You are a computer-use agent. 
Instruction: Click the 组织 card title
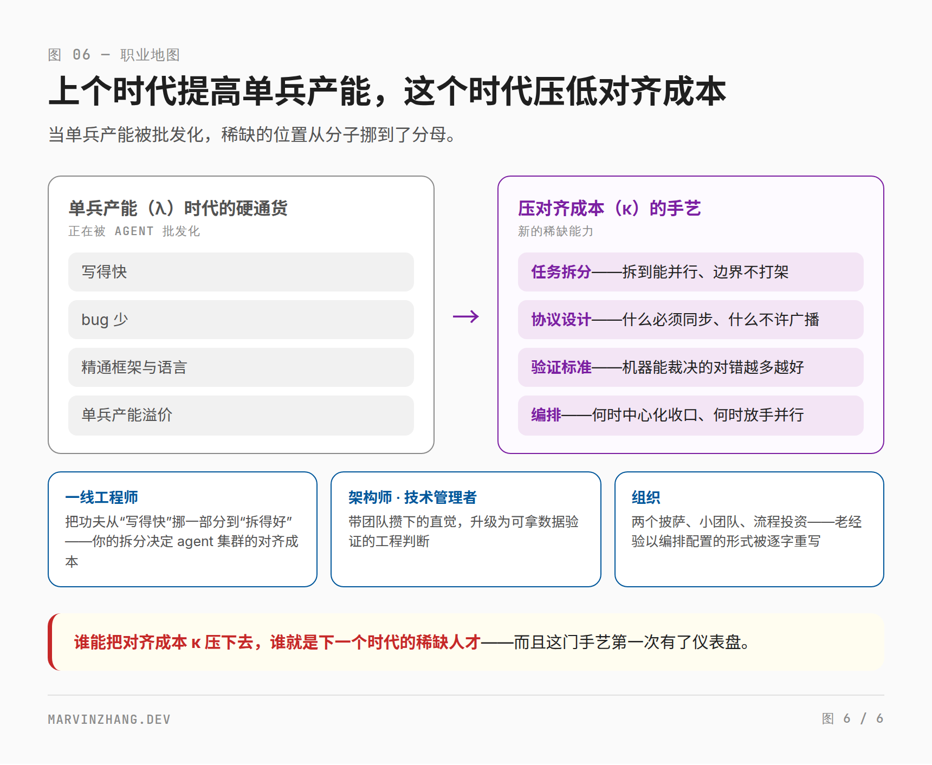646,497
